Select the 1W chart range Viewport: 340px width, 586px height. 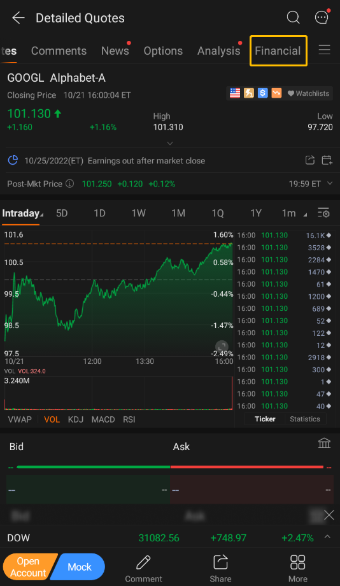click(x=139, y=213)
